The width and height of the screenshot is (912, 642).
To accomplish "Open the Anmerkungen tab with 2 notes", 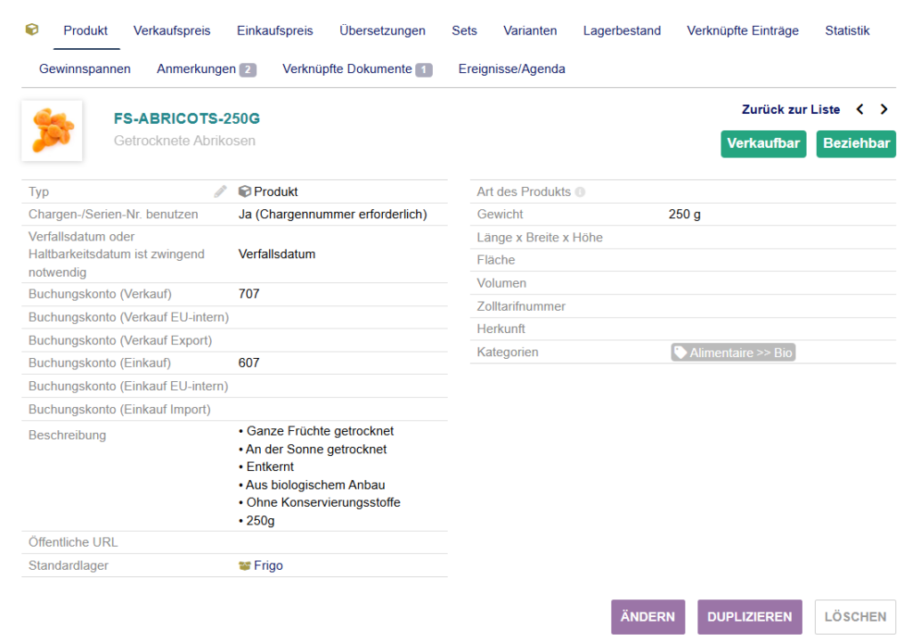I will 206,69.
